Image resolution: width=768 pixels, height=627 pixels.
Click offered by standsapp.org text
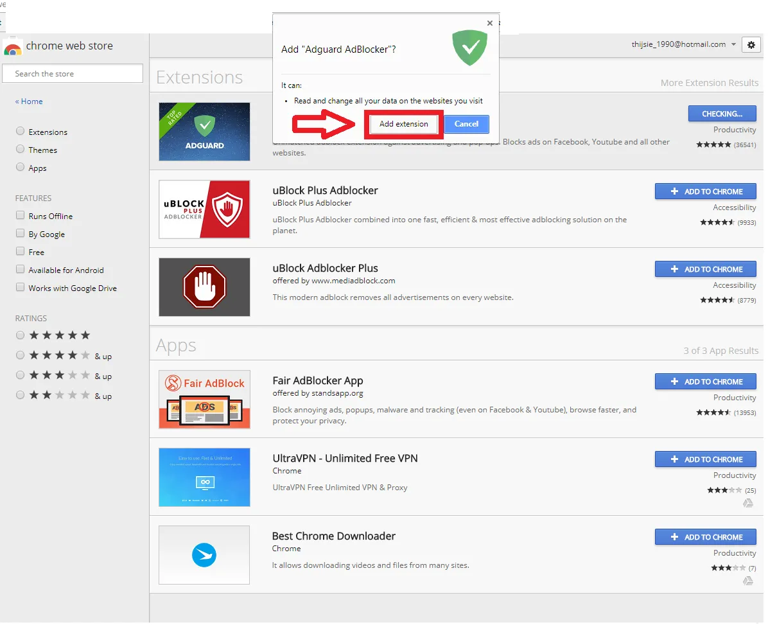point(318,393)
